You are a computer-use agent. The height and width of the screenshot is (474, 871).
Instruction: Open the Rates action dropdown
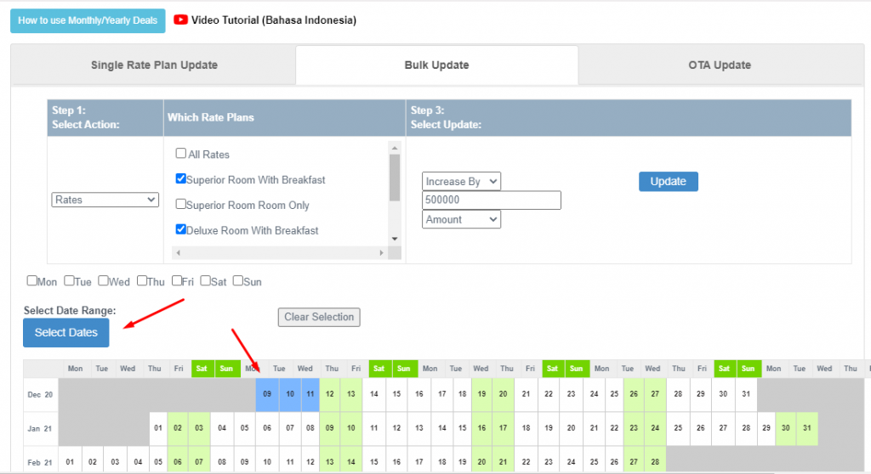point(105,200)
